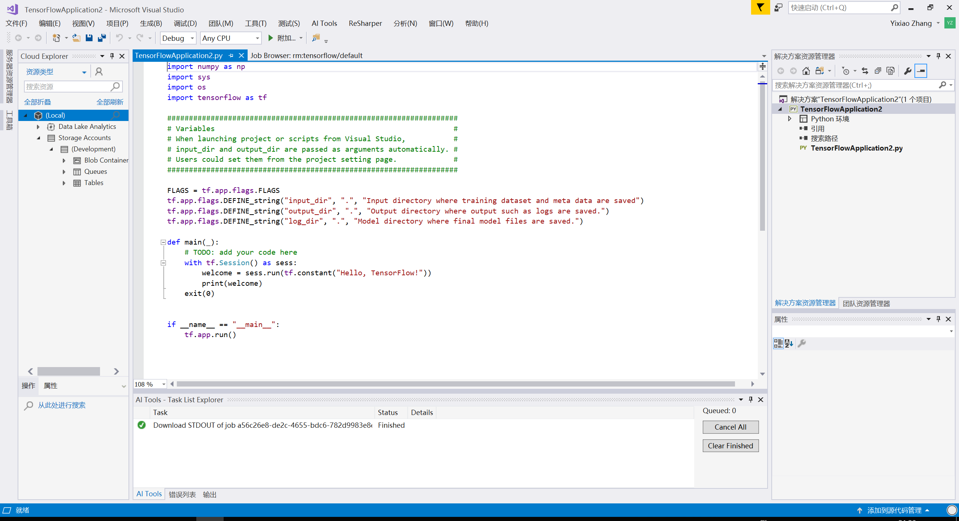The image size is (959, 521).
Task: Open the ReSharper menu
Action: point(365,23)
